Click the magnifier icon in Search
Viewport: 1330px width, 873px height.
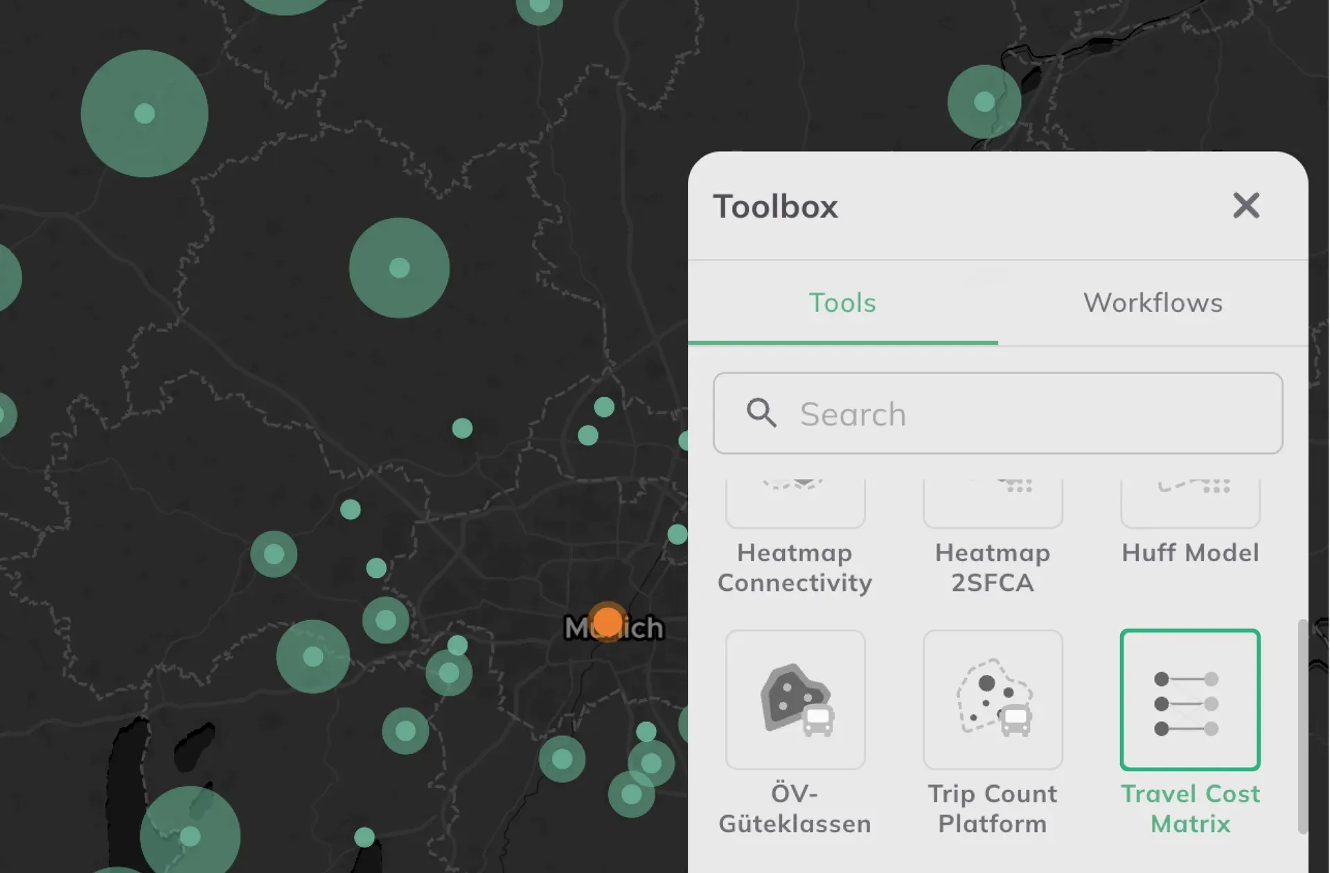(761, 413)
